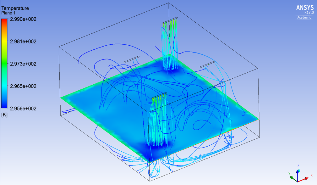Click the 2.981e+002 legend value
This screenshot has height=185, width=317.
tap(23, 42)
